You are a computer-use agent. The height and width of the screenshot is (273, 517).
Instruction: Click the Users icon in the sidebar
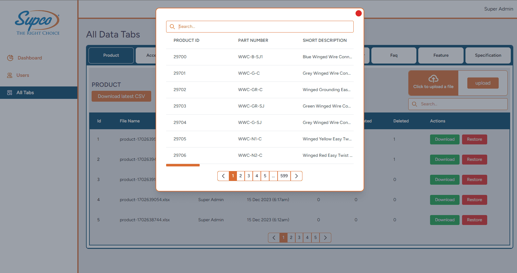pos(10,75)
